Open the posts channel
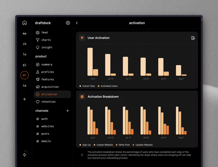218x167 pixels. [x=52, y=134]
